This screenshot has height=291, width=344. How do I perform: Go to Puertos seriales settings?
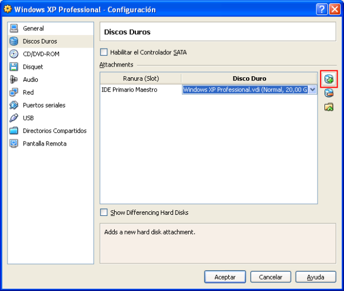click(x=44, y=105)
